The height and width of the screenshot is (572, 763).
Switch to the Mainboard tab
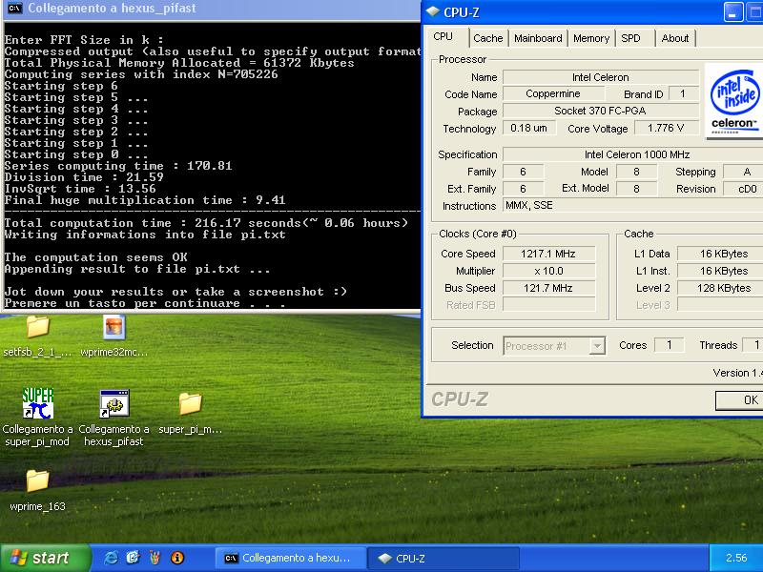[538, 38]
